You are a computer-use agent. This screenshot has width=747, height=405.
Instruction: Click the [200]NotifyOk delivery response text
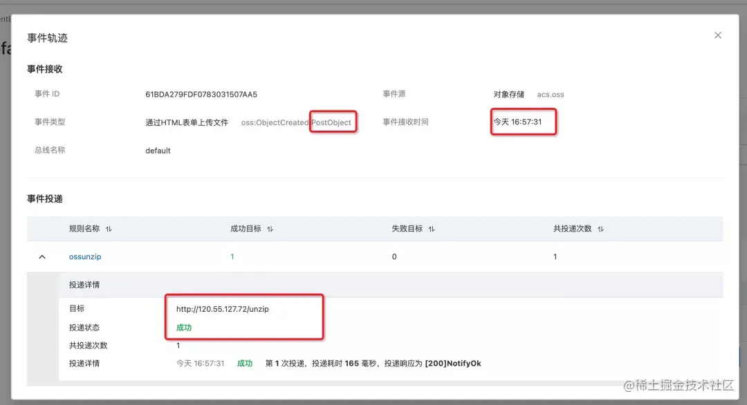coord(453,363)
